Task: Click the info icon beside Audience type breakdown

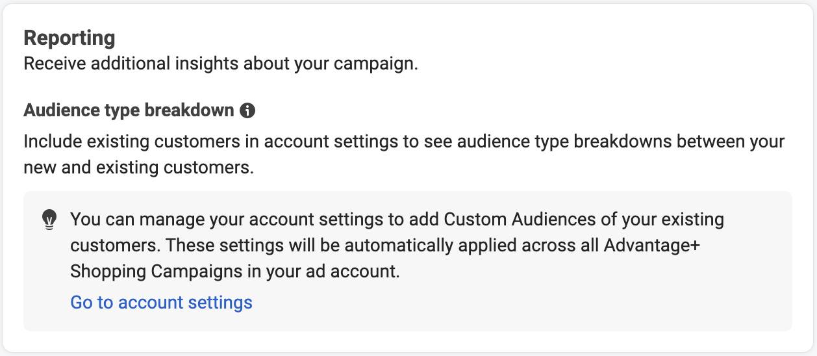Action: pyautogui.click(x=247, y=110)
